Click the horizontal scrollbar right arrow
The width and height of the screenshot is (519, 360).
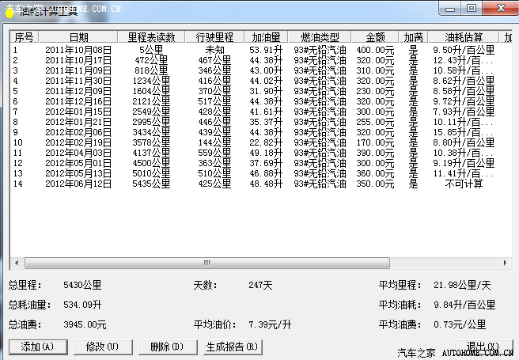pos(505,263)
